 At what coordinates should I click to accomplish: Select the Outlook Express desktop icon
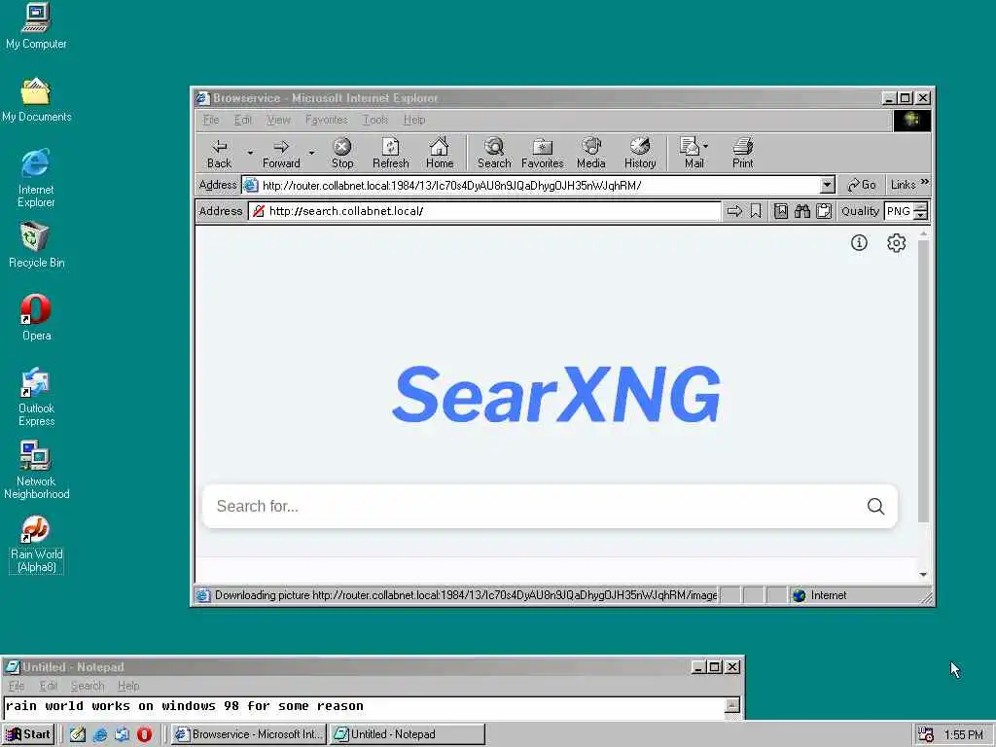point(36,397)
